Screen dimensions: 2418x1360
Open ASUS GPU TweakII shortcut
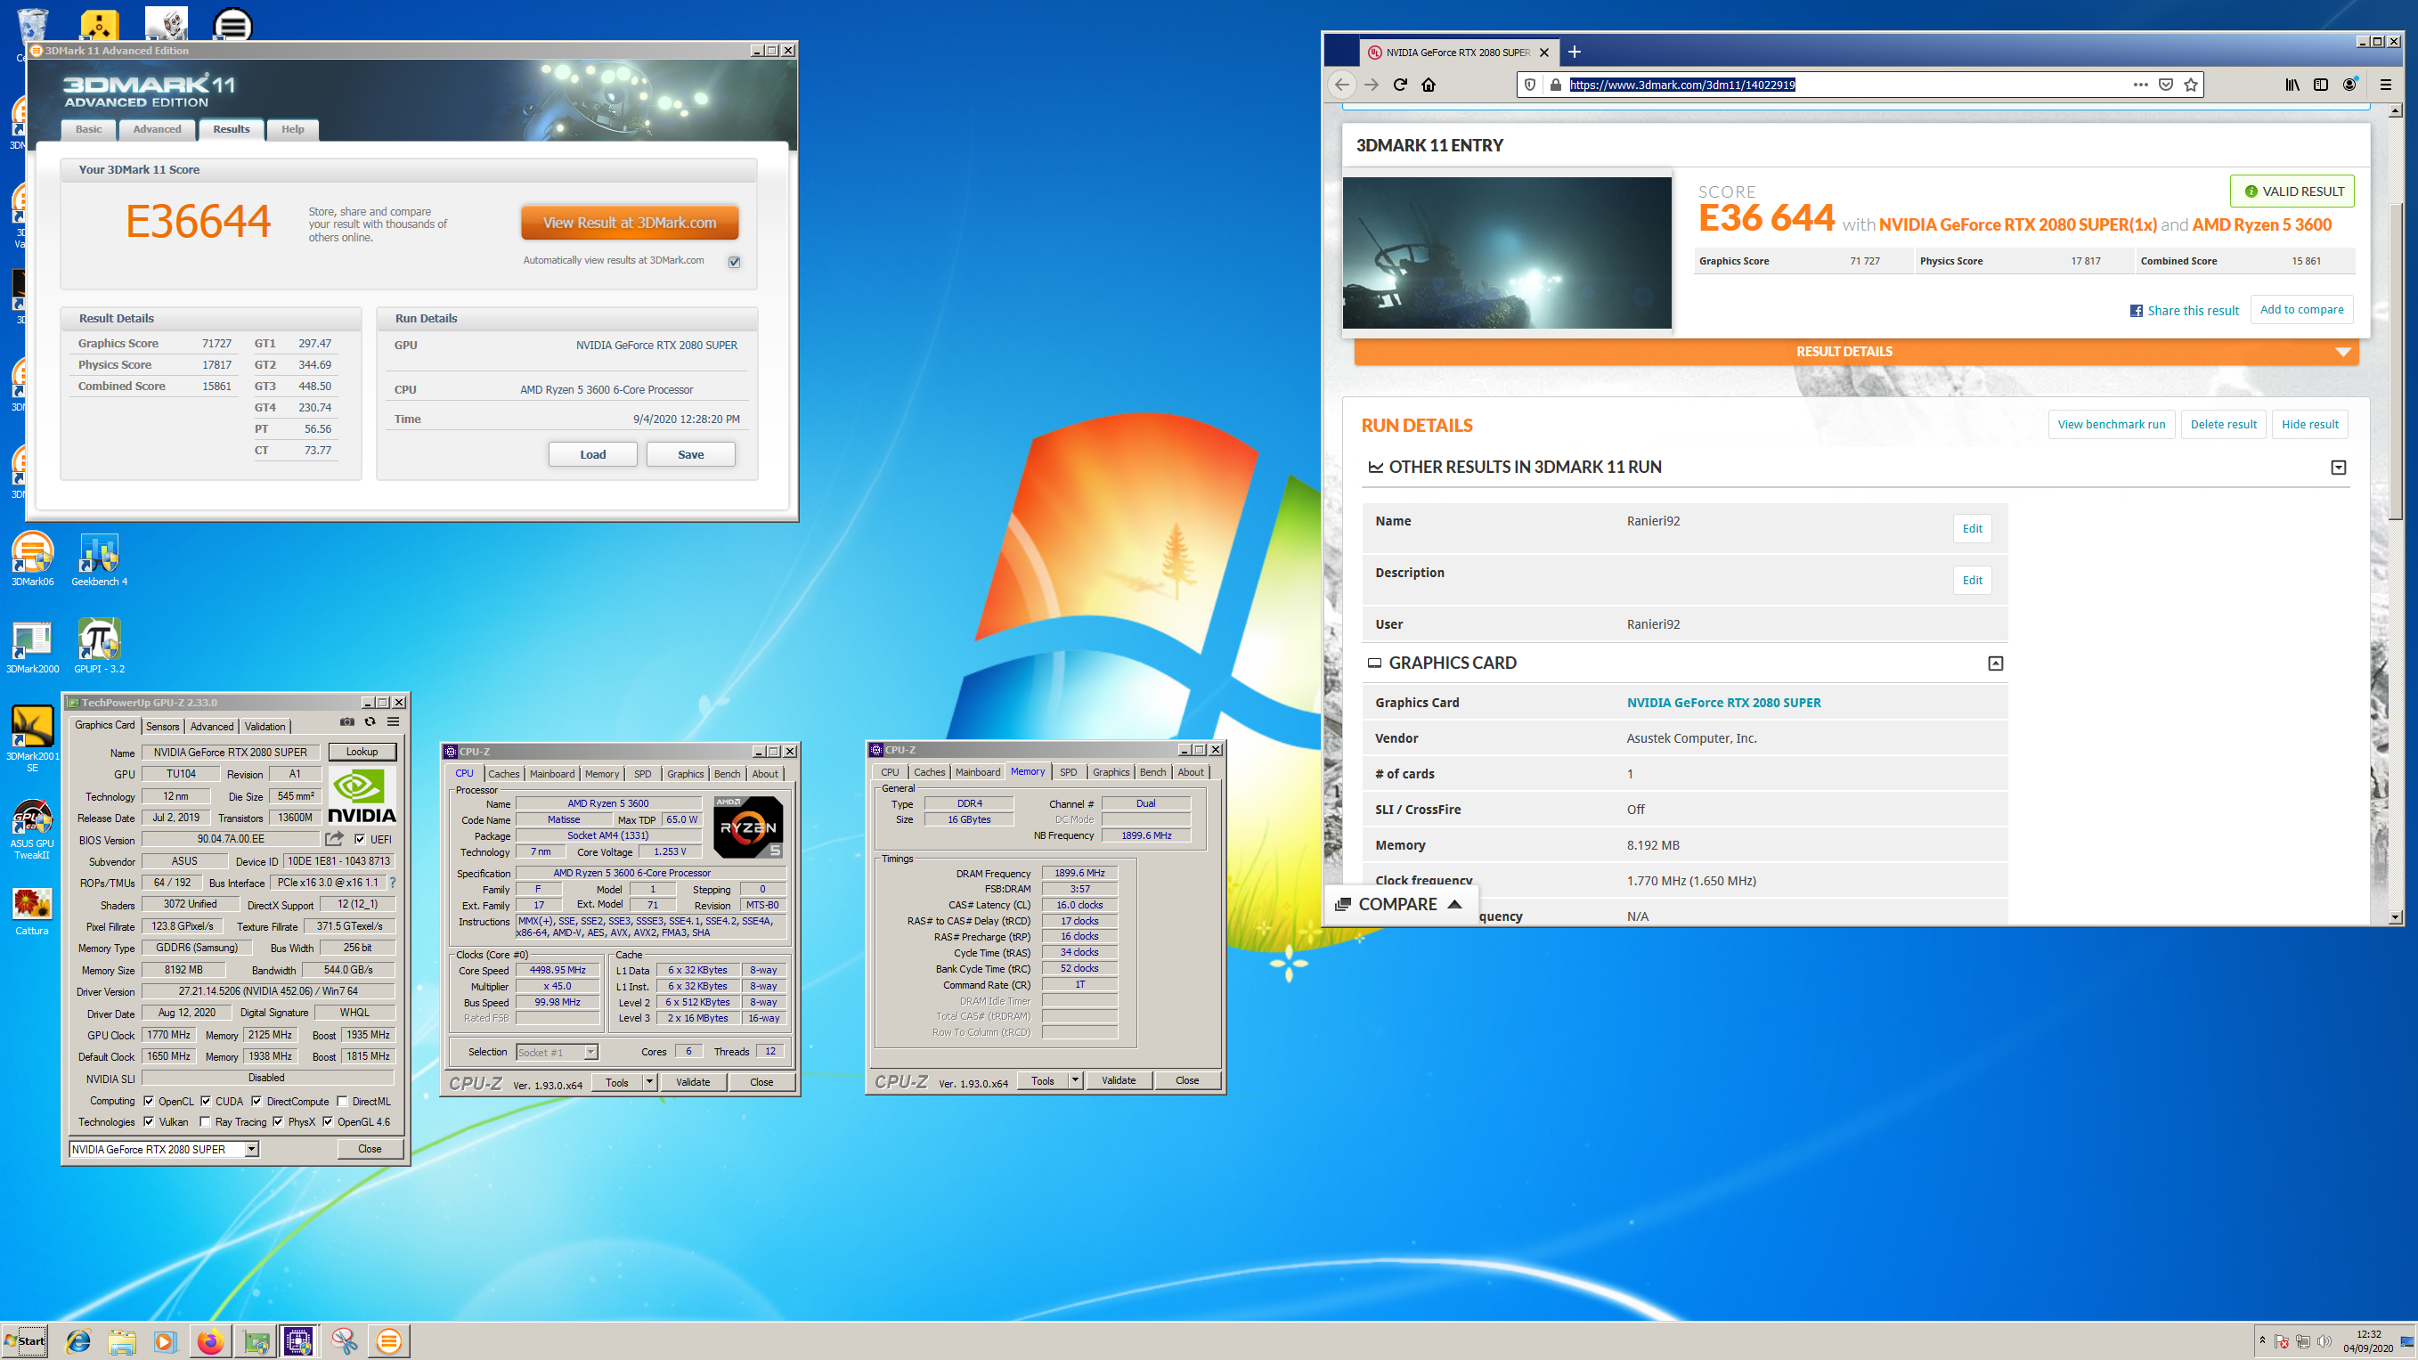pos(32,830)
